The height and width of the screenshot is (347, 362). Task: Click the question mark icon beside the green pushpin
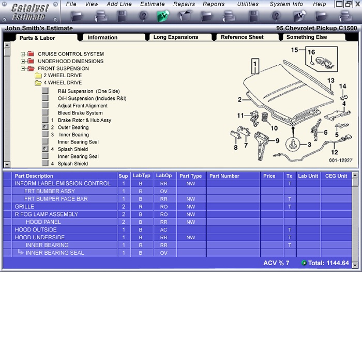point(143,17)
